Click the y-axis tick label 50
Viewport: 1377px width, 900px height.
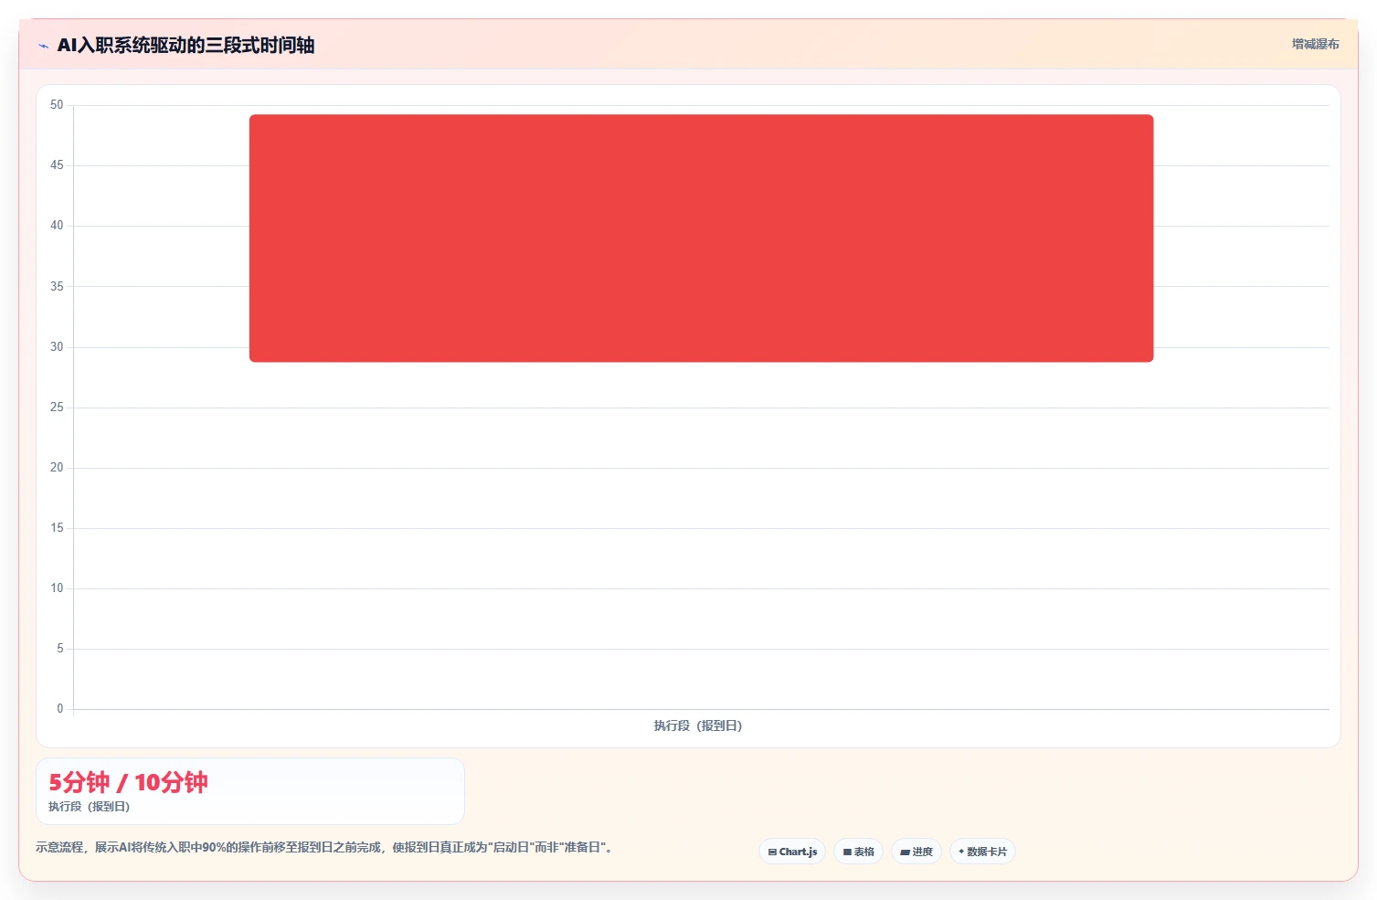click(57, 105)
